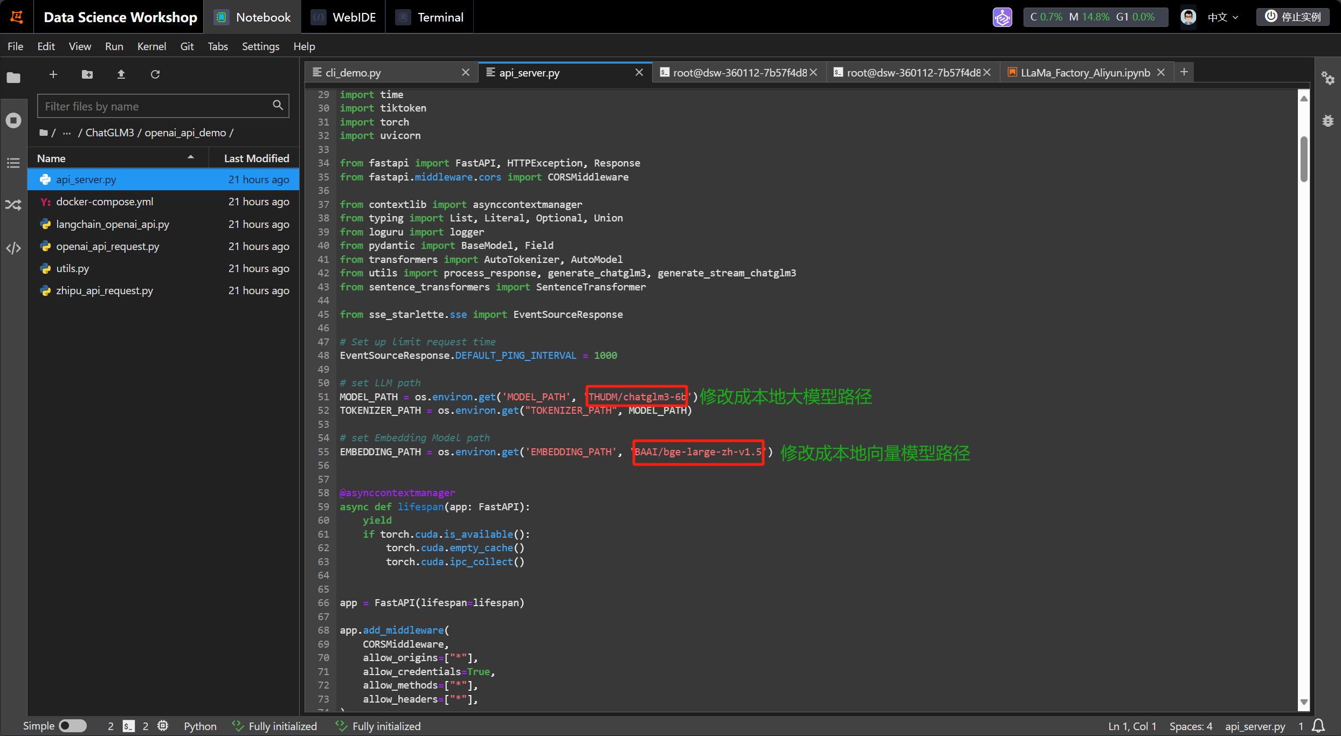
Task: Open the Git shuffle-arrows sidebar icon
Action: pos(13,205)
